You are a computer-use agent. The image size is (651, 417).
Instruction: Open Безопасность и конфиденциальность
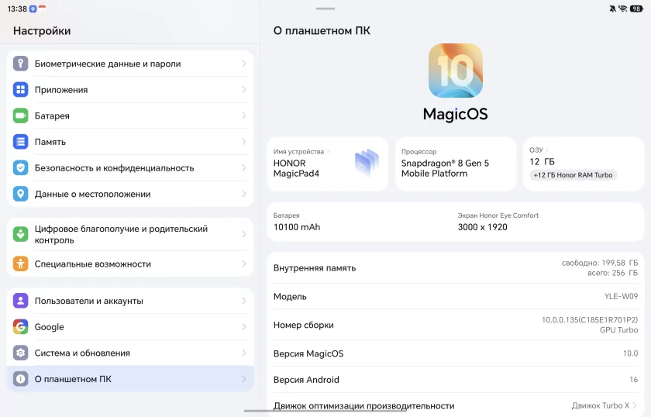pos(130,167)
